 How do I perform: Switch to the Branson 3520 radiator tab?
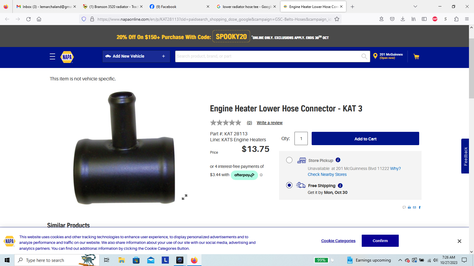(113, 7)
